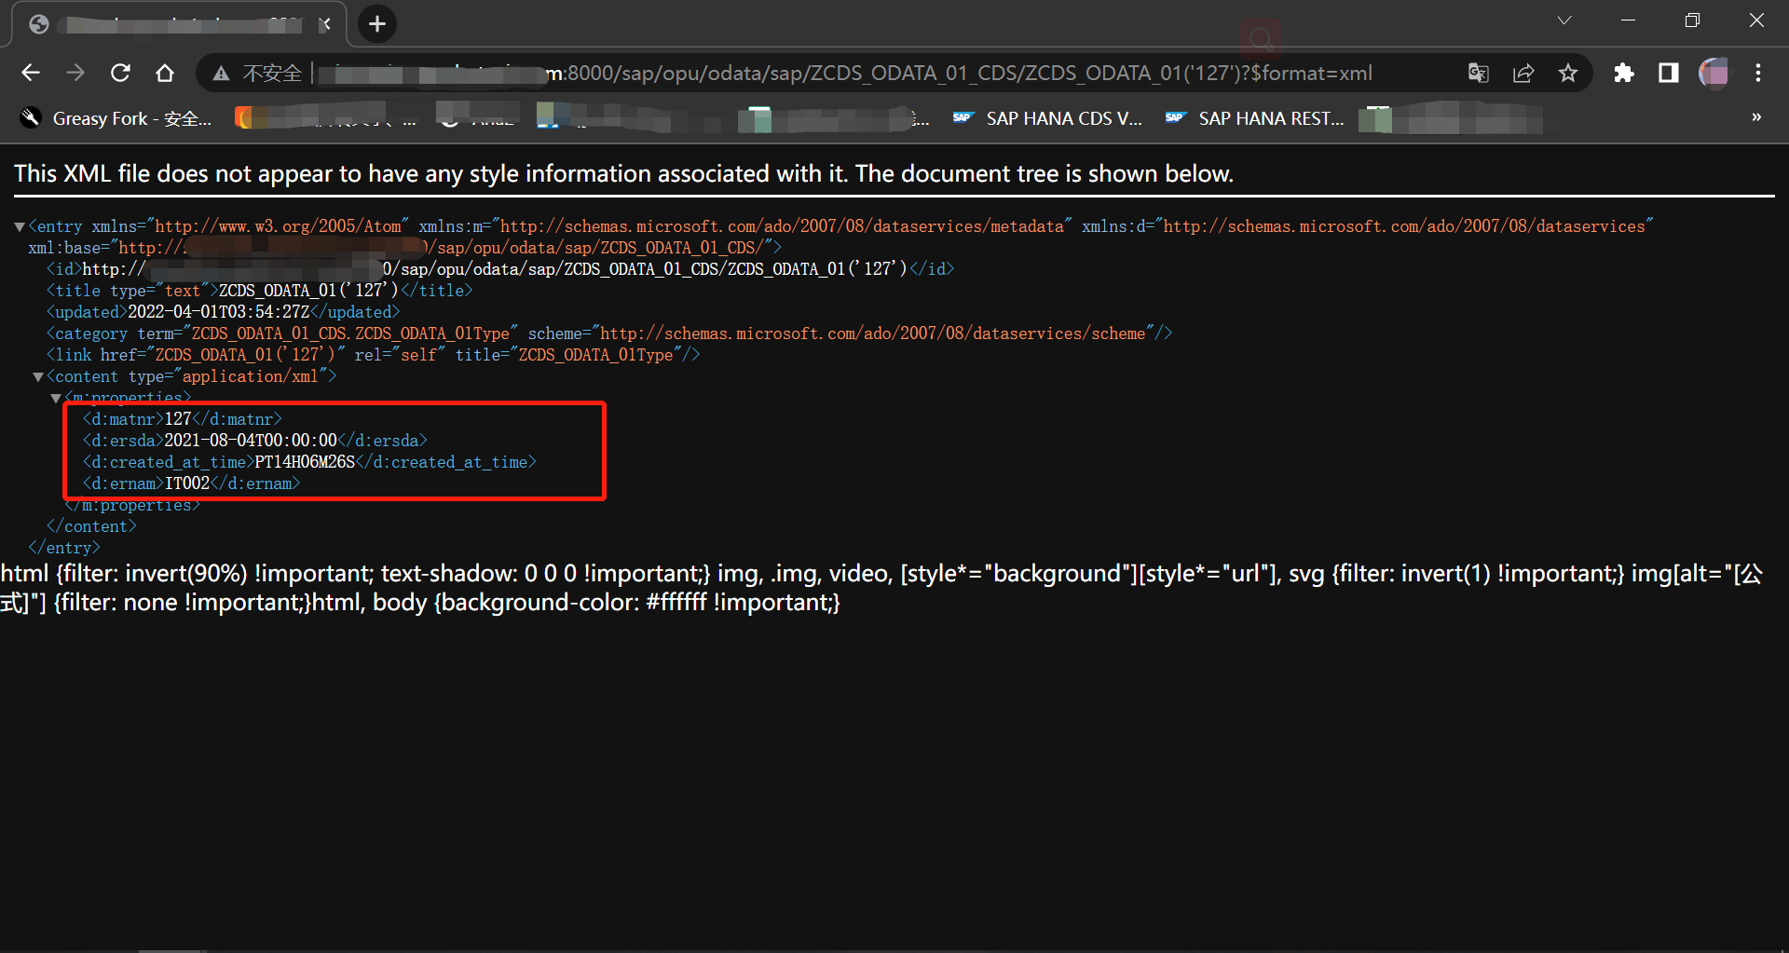Open Chrome three-dot menu
1789x953 pixels.
point(1758,73)
